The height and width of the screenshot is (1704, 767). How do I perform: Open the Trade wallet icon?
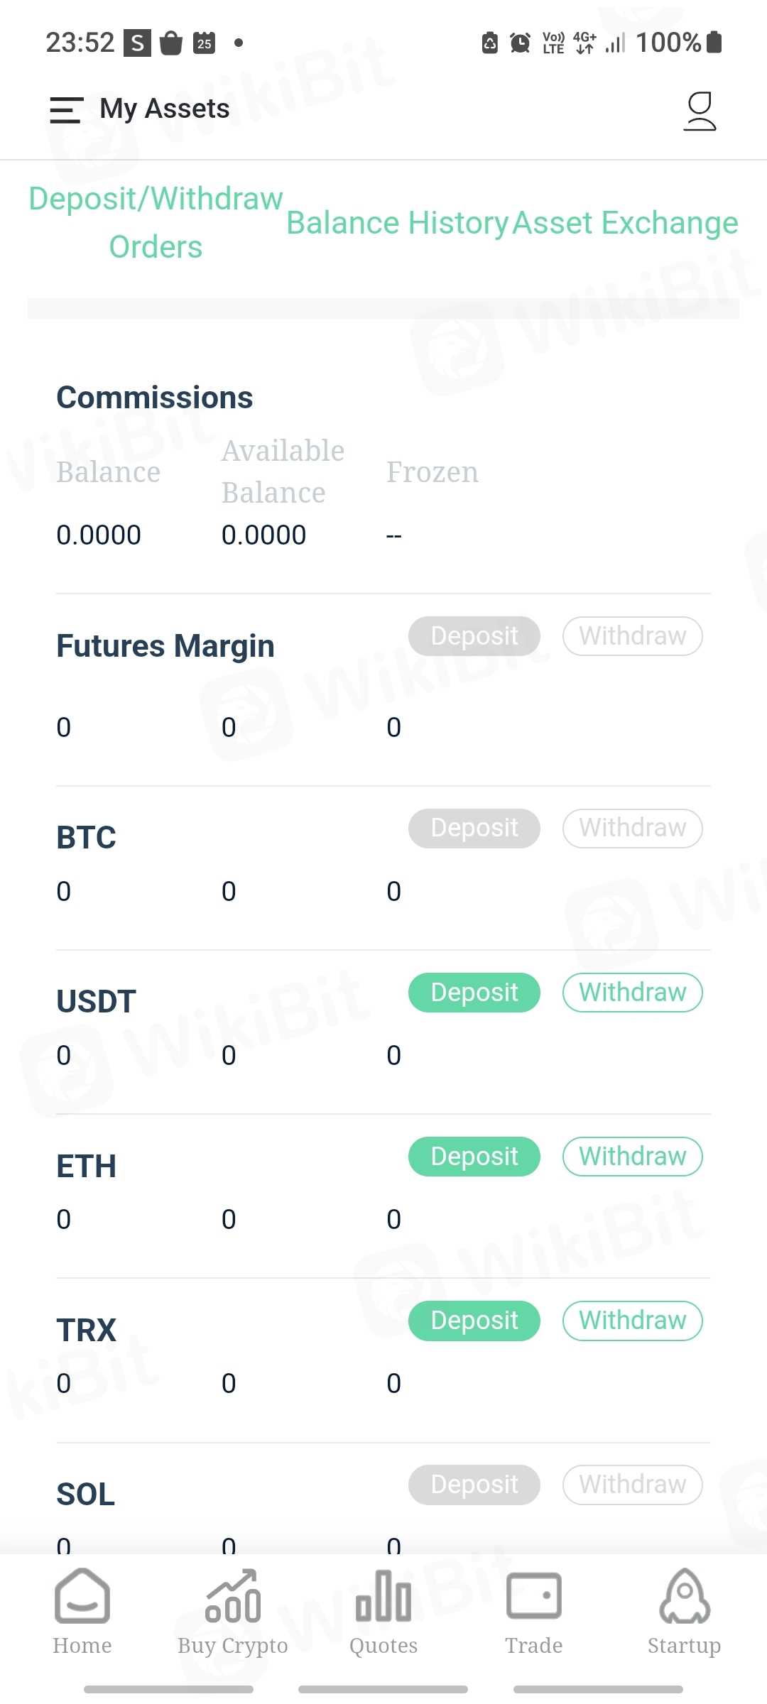(x=534, y=1597)
